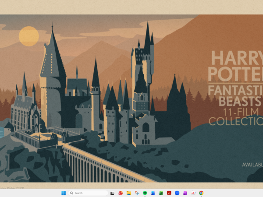The image size is (263, 197).
Task: Open the Windows Start menu
Action: pos(64,193)
